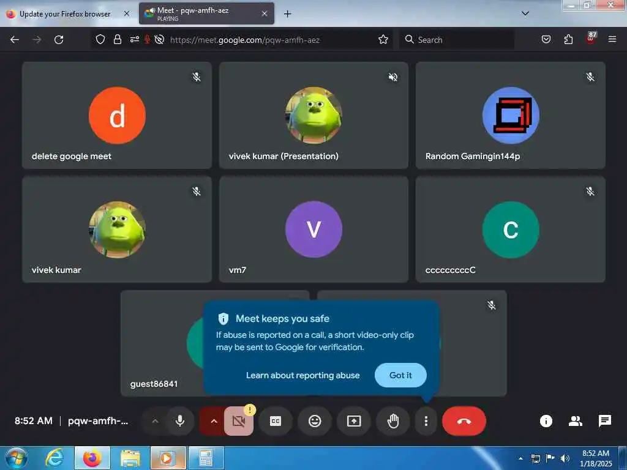Open meeting details info icon
The width and height of the screenshot is (627, 470).
point(546,421)
